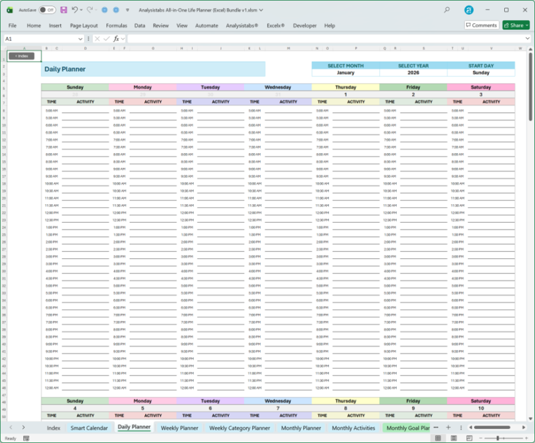Switch to Page Layout view icon
Screen dimensions: 535x443
tap(454, 438)
